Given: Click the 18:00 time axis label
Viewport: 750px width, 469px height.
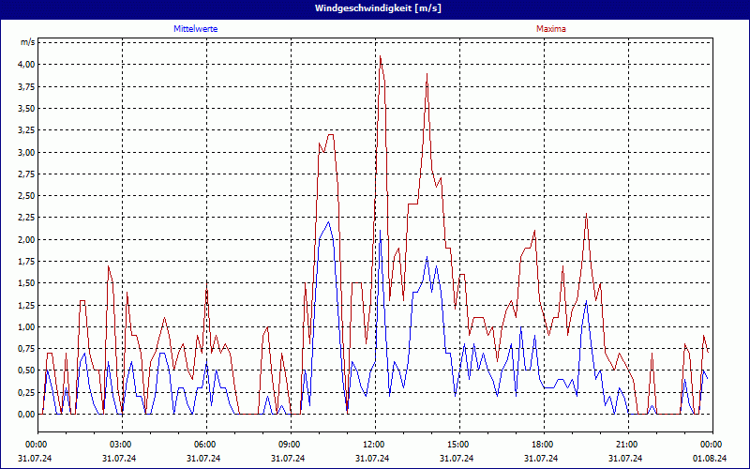Looking at the screenshot, I should click(x=544, y=445).
